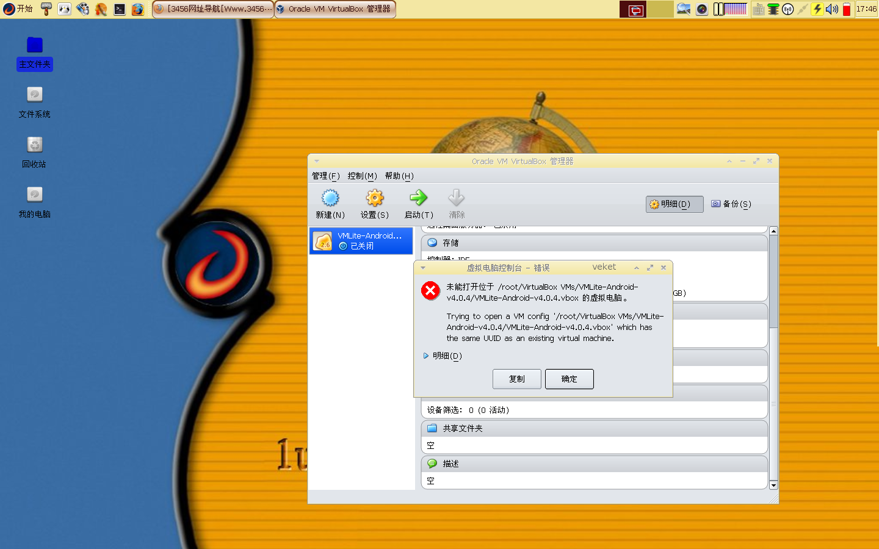Open the 帮助(H) menu

(399, 176)
